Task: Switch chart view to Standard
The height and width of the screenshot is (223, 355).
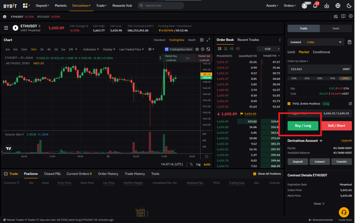Action: pos(160,40)
